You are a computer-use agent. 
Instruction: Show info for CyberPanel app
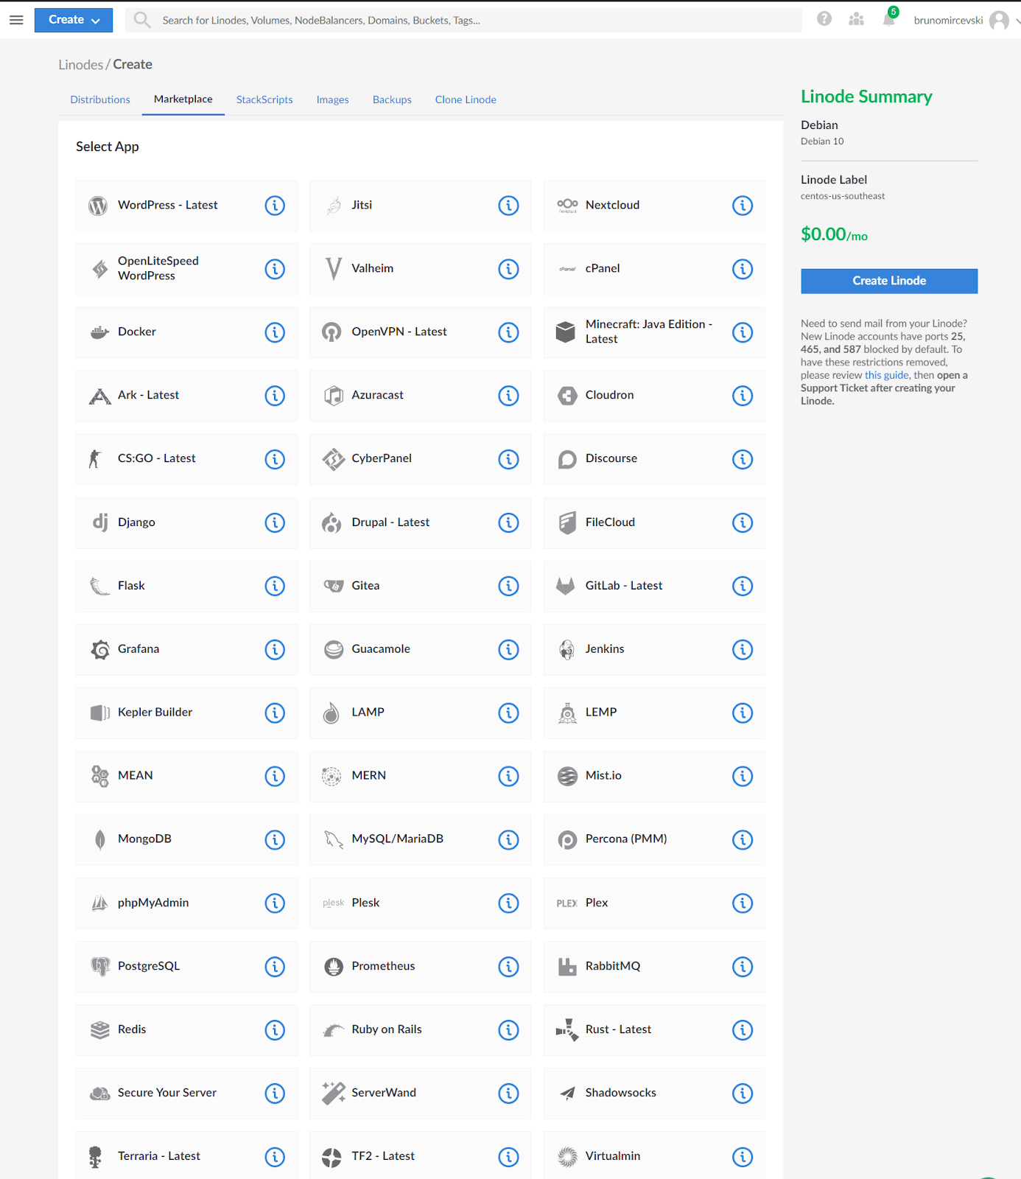pos(508,459)
